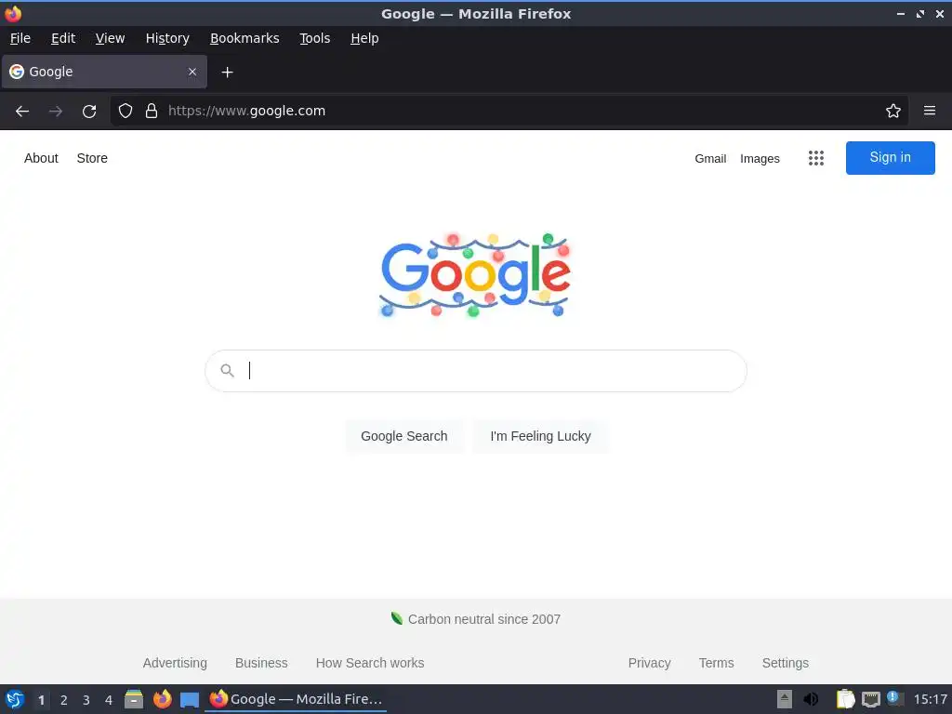Click the network status tray icon
The width and height of the screenshot is (952, 714).
870,699
